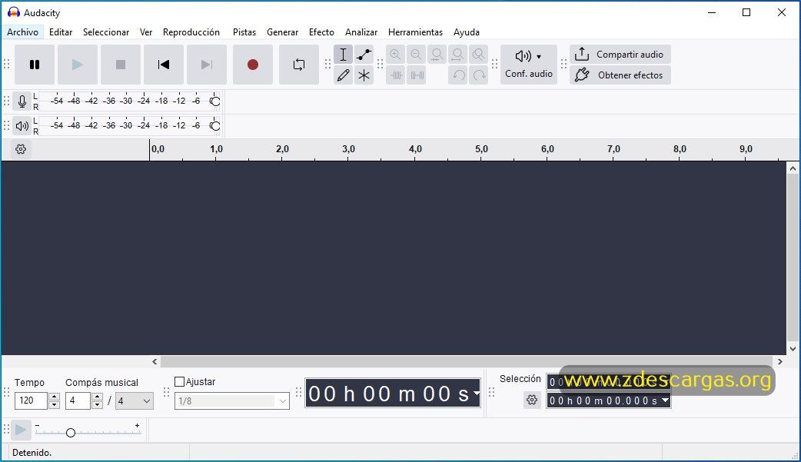Open Herramientas menu
This screenshot has height=462, width=801.
pyautogui.click(x=415, y=32)
